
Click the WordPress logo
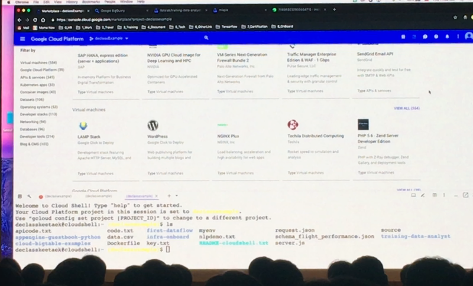pos(153,125)
